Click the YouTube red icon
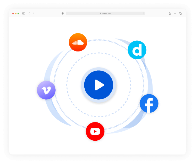The width and height of the screenshot is (195, 164). [x=95, y=131]
